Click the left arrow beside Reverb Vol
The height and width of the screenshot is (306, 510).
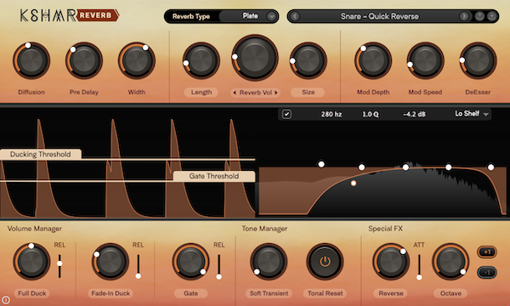[235, 93]
